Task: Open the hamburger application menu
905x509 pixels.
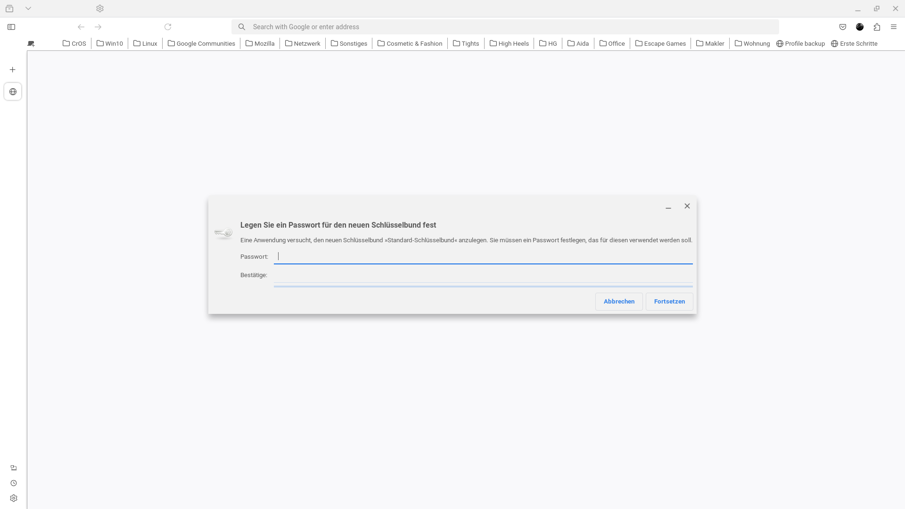Action: [894, 27]
